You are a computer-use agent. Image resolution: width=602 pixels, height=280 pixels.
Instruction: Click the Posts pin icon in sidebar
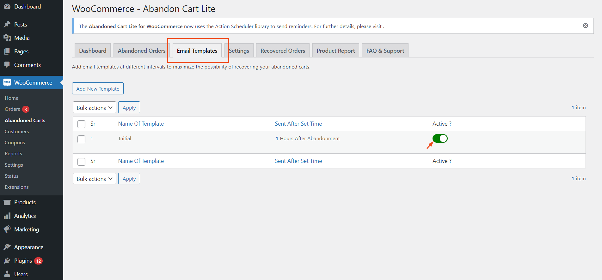[7, 24]
